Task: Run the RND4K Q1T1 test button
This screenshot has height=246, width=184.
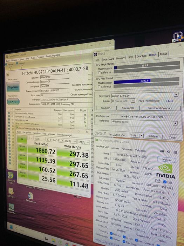Action: pos(23,175)
